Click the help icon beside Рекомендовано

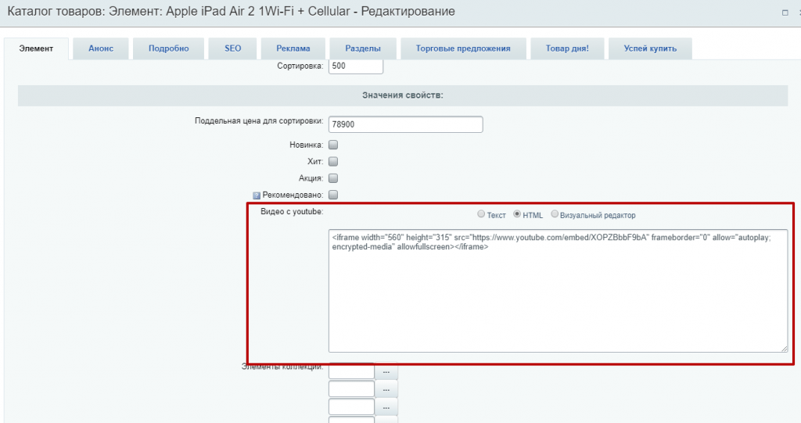[257, 195]
